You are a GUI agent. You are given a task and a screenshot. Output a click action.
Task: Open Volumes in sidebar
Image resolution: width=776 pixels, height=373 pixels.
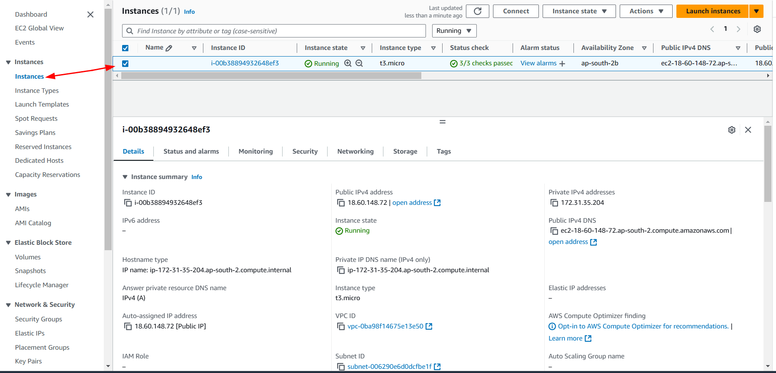tap(28, 257)
